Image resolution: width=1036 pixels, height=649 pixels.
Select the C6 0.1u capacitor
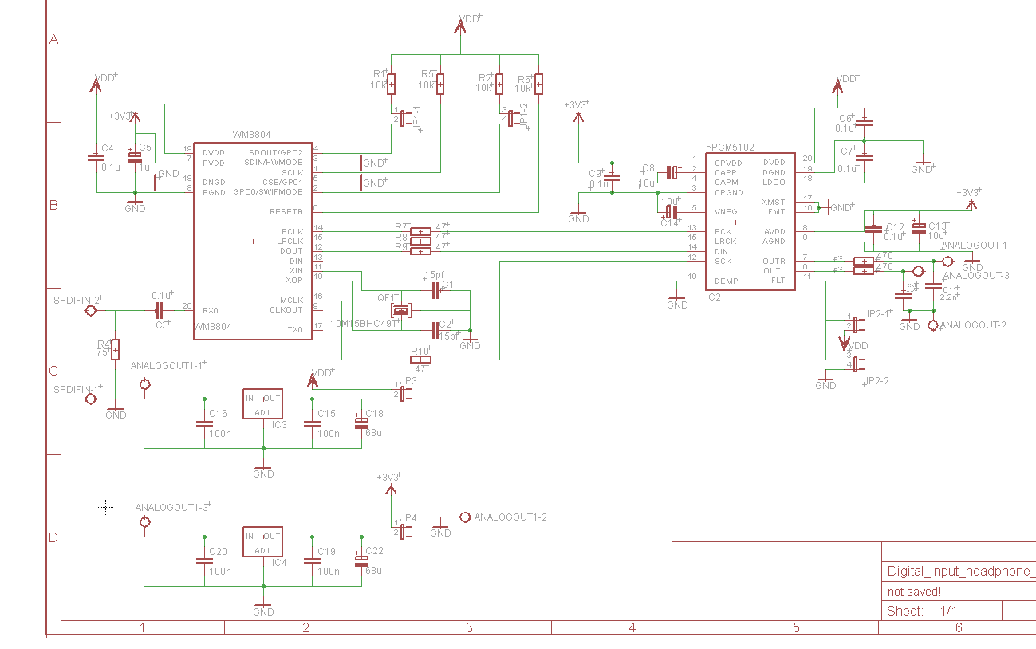865,124
